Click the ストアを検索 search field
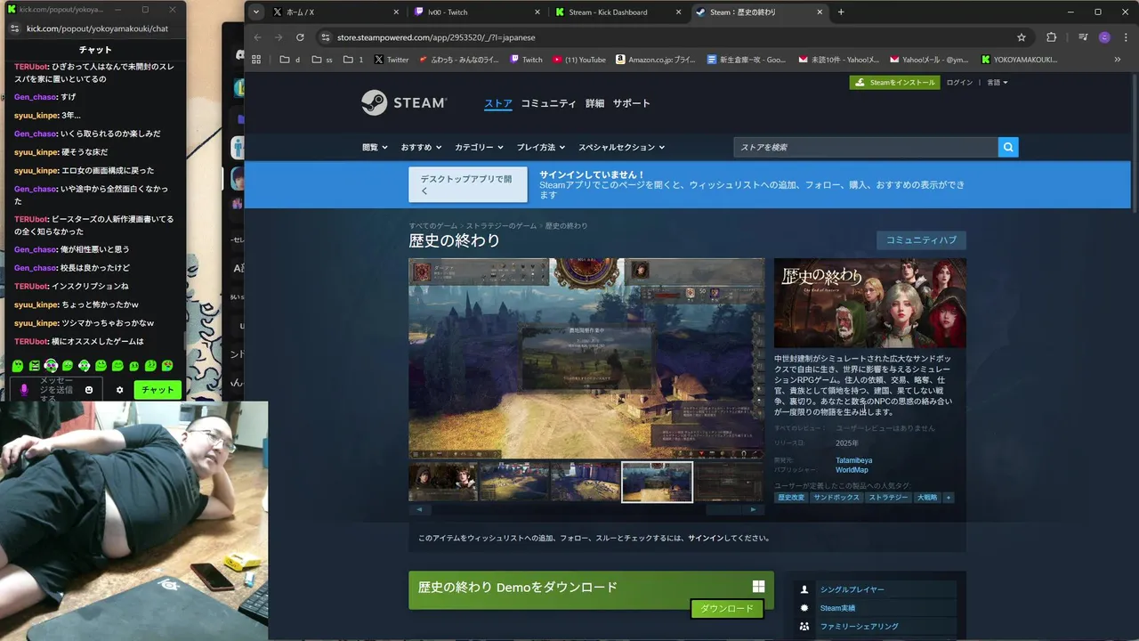Viewport: 1139px width, 641px height. 866,147
